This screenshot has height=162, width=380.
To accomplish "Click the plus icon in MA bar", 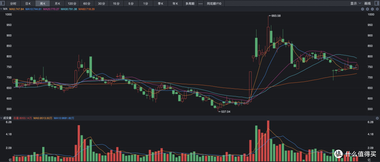I will pos(367,9).
